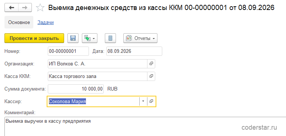286x136 pixels.
Task: Click in the Кассир field
Action: (x=93, y=101)
